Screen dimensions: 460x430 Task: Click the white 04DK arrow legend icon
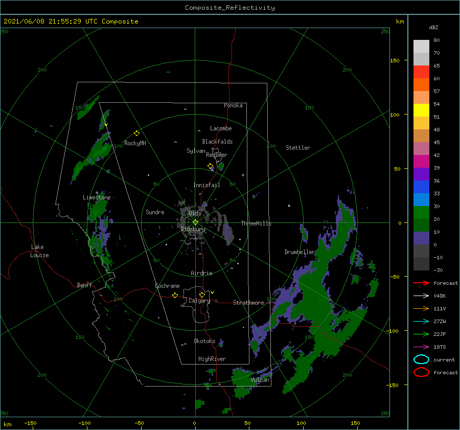[x=421, y=296]
